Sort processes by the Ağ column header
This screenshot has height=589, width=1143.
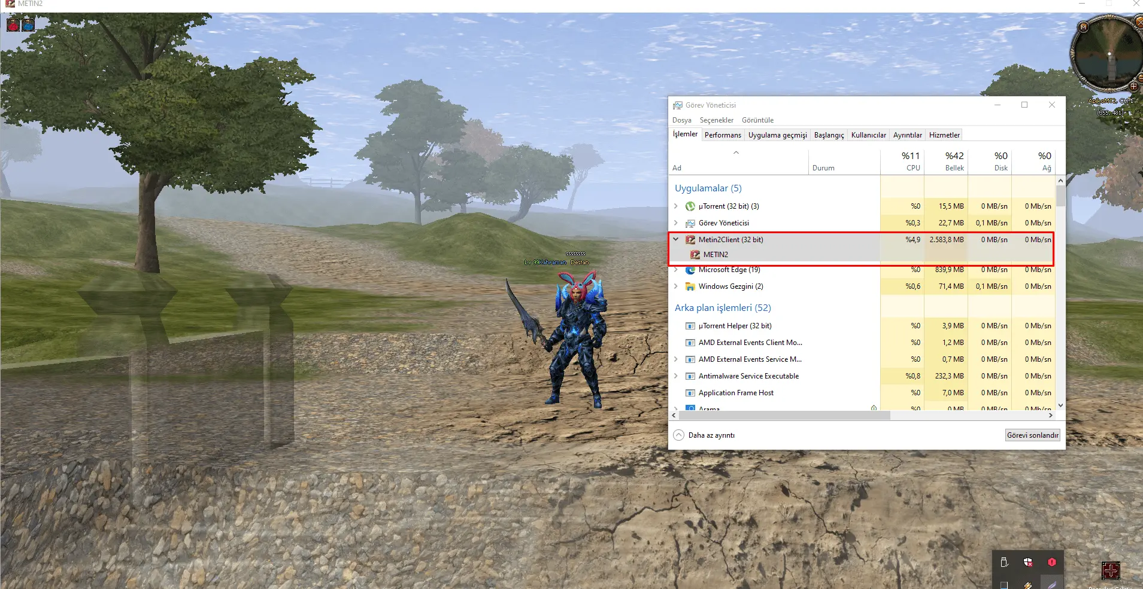pos(1033,161)
